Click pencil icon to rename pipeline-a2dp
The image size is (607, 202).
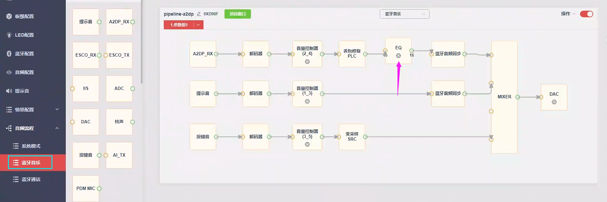point(199,14)
